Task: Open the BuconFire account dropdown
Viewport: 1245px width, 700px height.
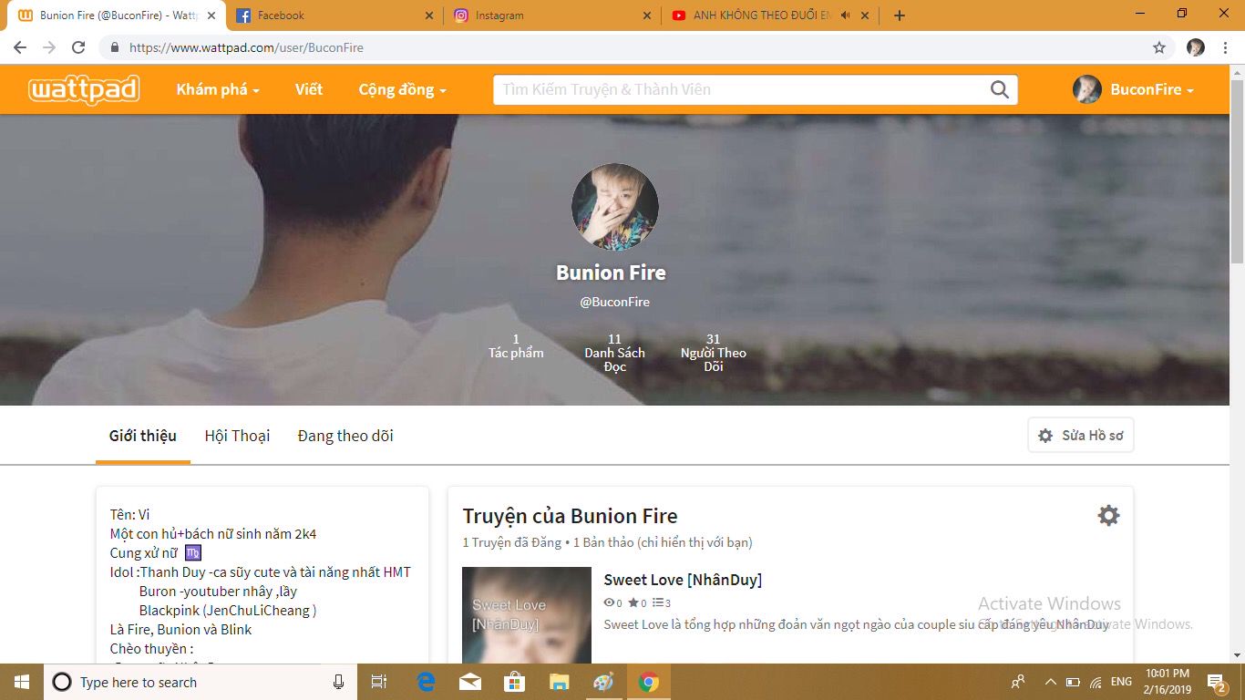Action: (x=1133, y=89)
